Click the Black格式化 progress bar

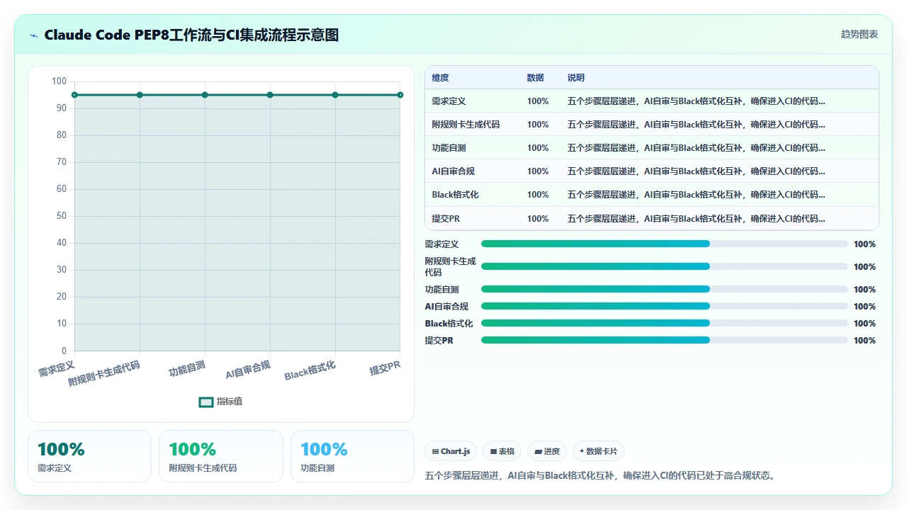coord(665,323)
